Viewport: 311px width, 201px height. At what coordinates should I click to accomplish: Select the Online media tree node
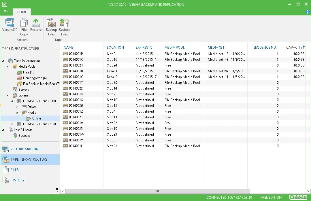tap(37, 118)
